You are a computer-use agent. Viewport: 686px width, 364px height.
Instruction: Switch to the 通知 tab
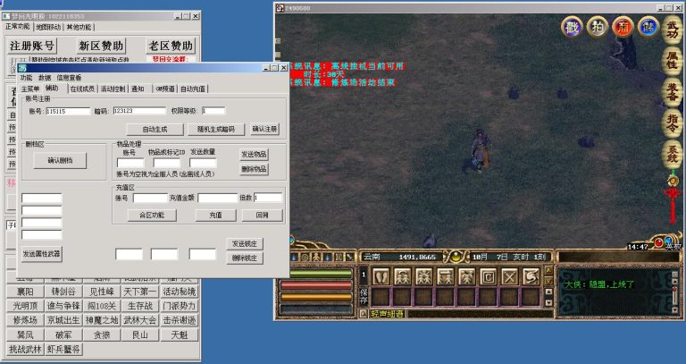[x=138, y=89]
